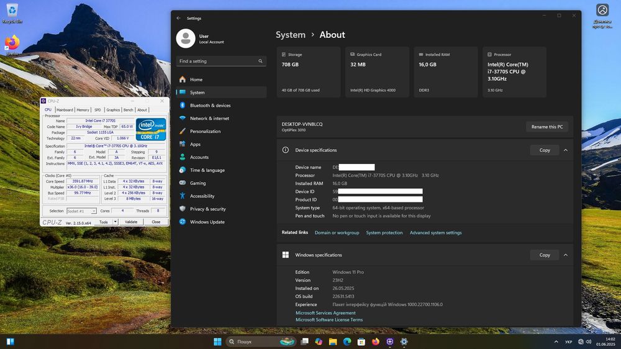621x349 pixels.
Task: Launch Microsoft Edge from the taskbar
Action: point(347,342)
